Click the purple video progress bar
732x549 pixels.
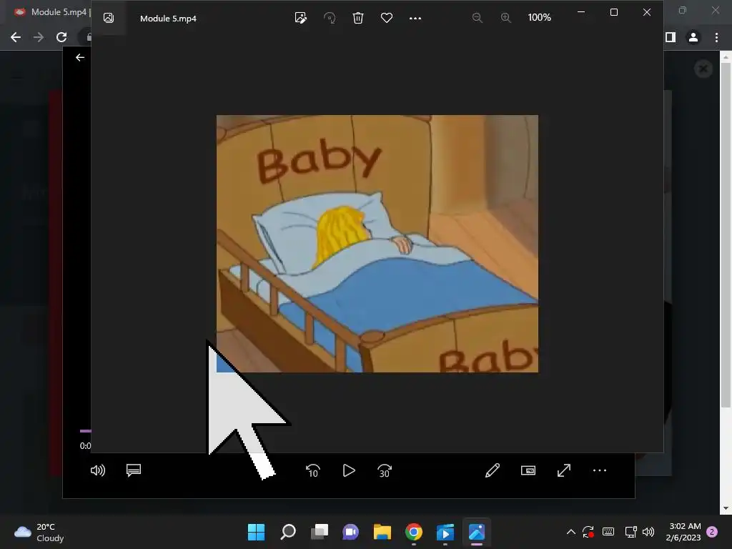86,431
